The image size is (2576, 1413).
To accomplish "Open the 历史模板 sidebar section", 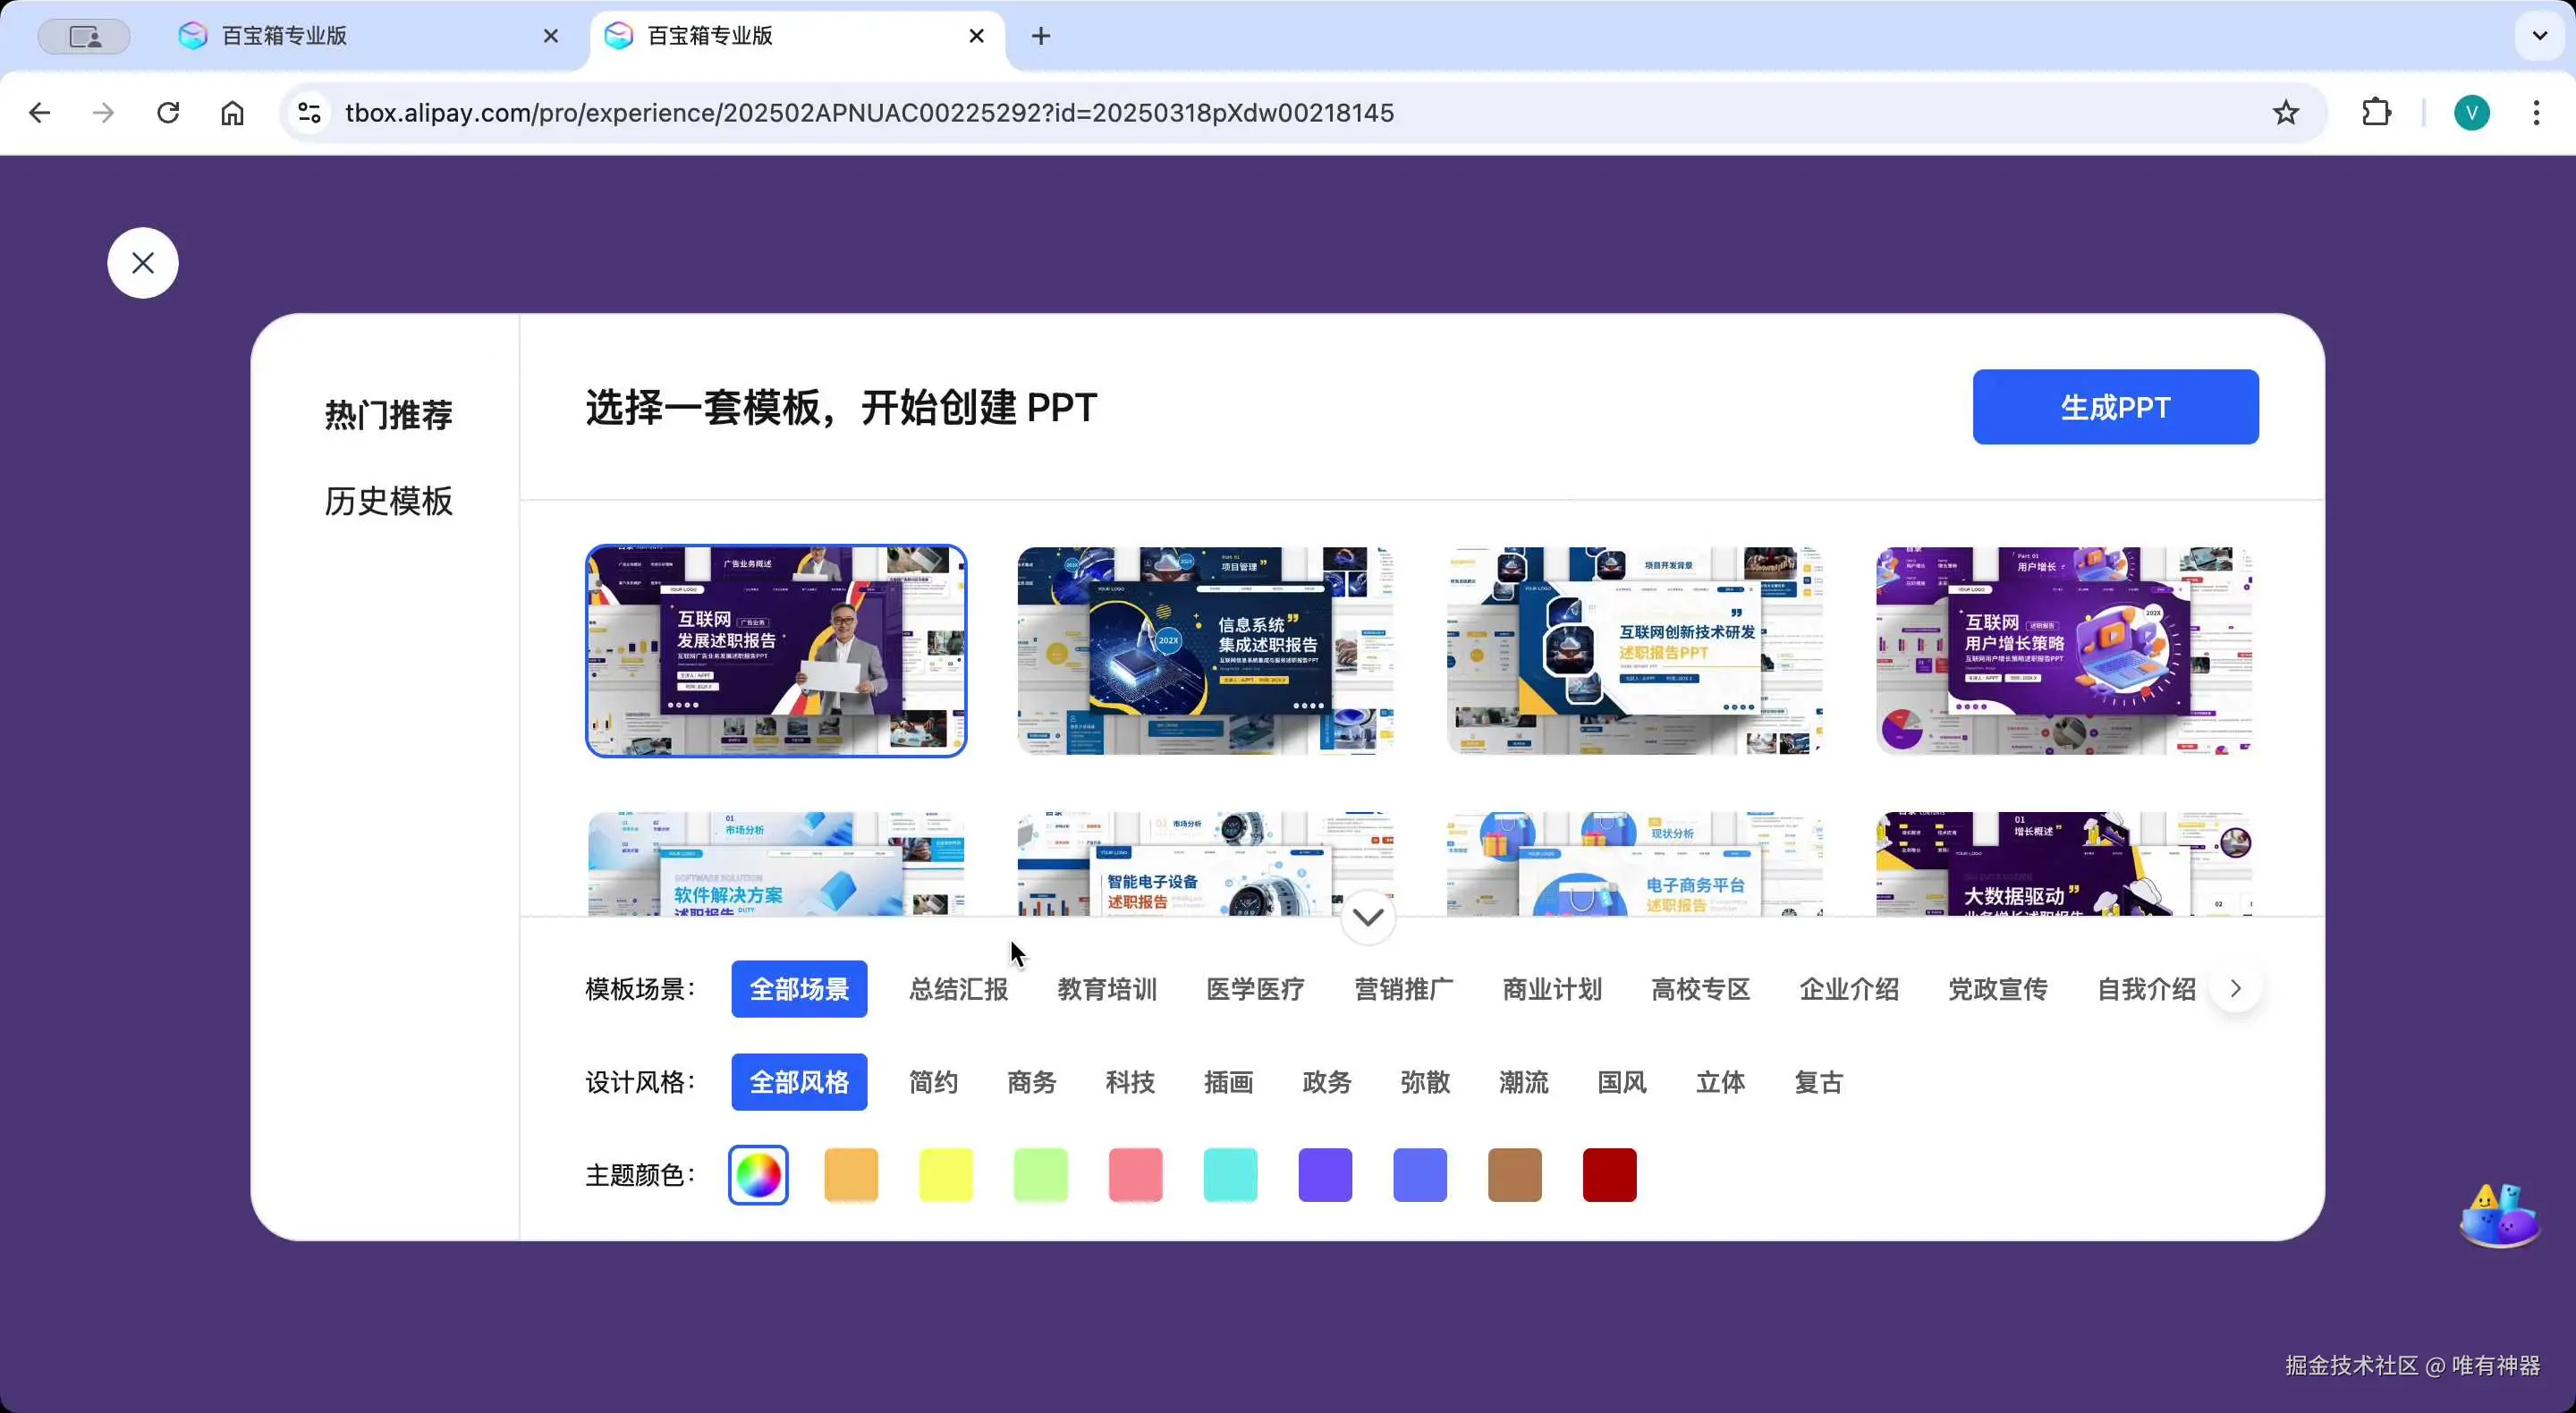I will coord(388,500).
